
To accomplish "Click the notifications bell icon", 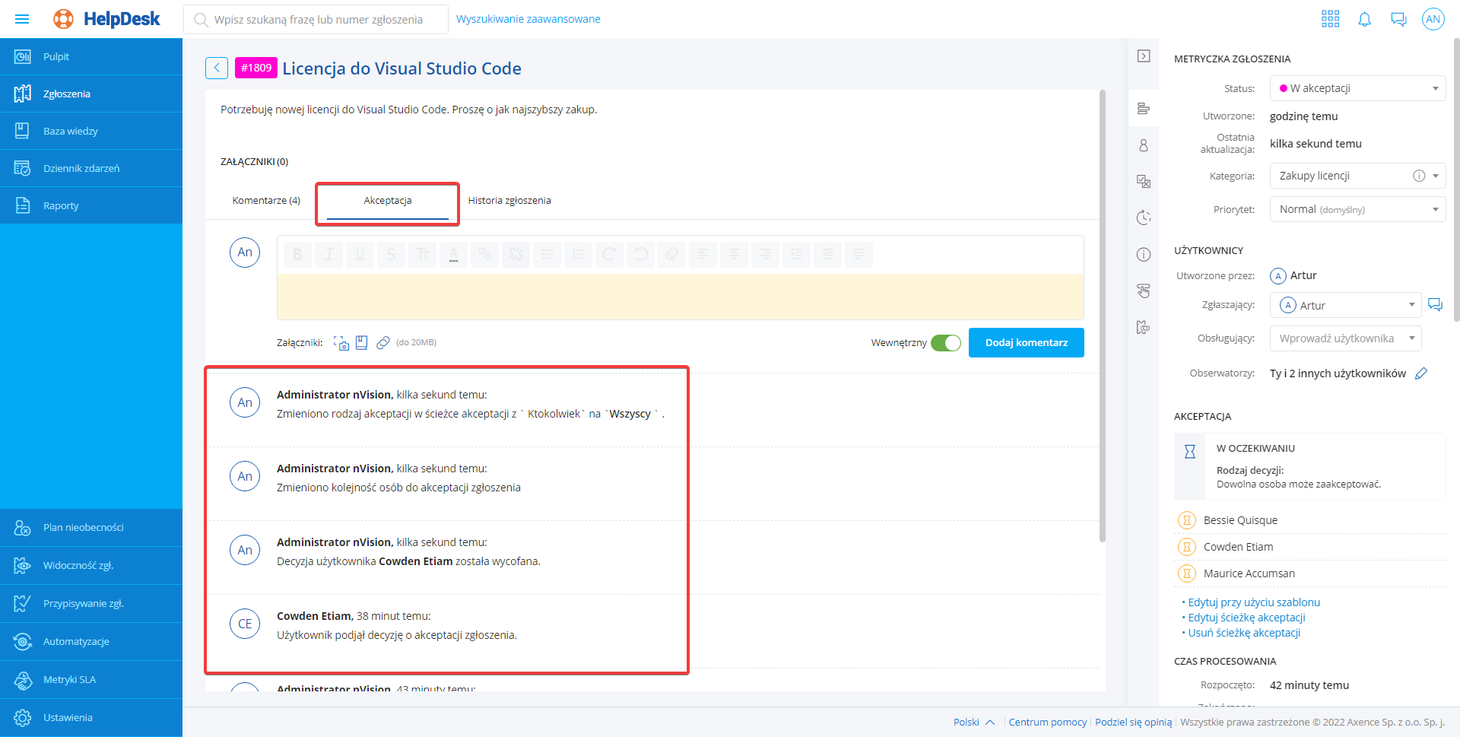I will coord(1364,19).
